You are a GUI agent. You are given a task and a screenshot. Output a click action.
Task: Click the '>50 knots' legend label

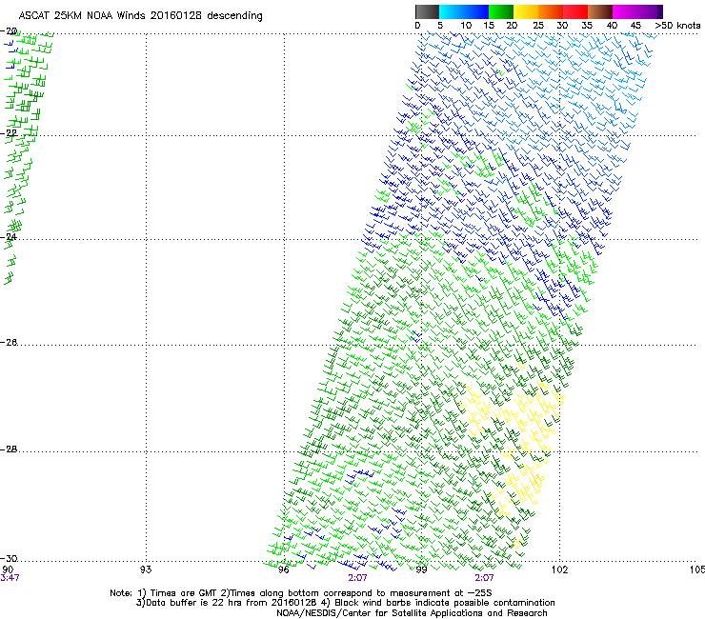[678, 25]
